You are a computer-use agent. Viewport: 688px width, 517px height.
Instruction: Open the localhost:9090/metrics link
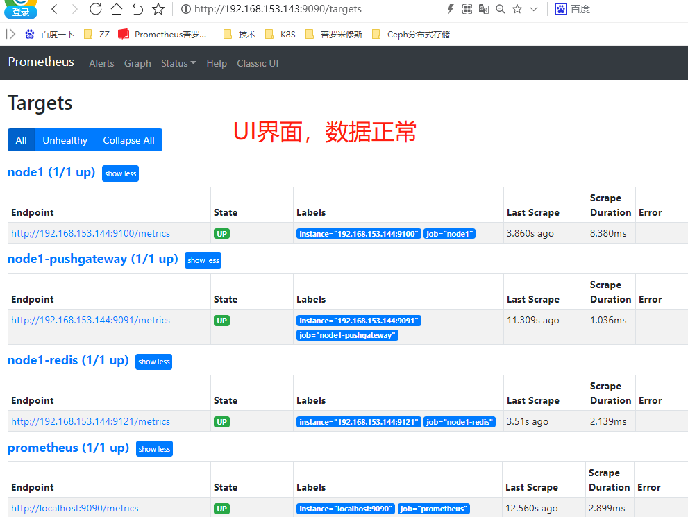point(74,508)
